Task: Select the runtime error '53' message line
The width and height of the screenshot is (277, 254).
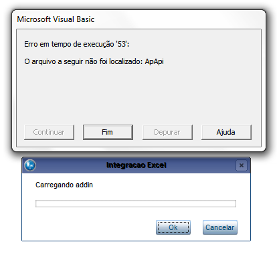Action: (x=77, y=44)
